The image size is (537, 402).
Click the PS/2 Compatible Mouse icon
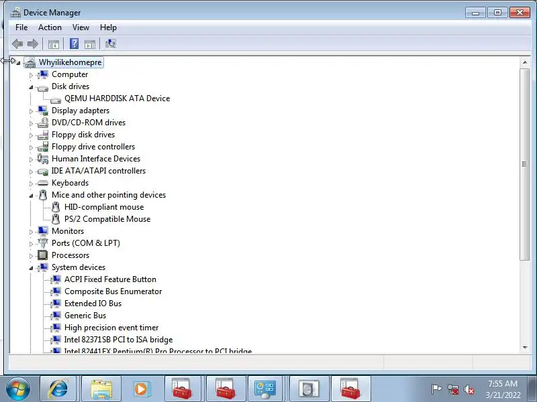tap(56, 219)
